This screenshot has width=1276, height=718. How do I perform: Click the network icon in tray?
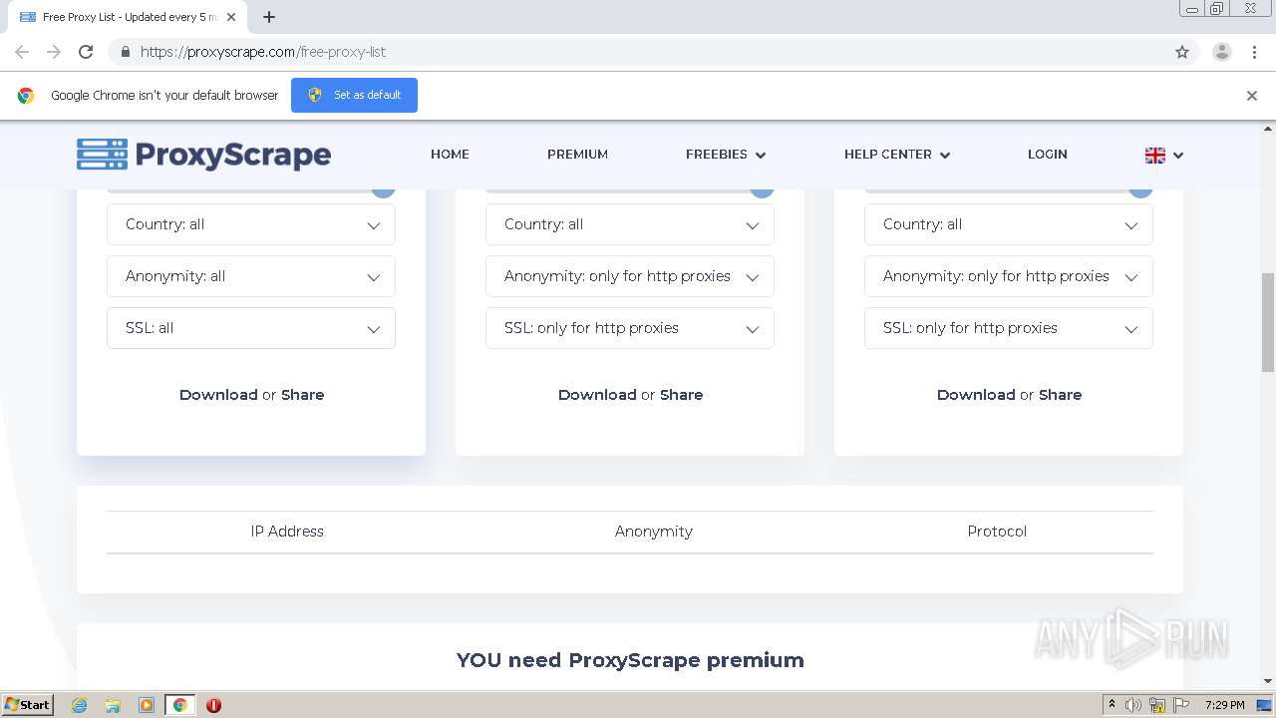coord(1157,705)
